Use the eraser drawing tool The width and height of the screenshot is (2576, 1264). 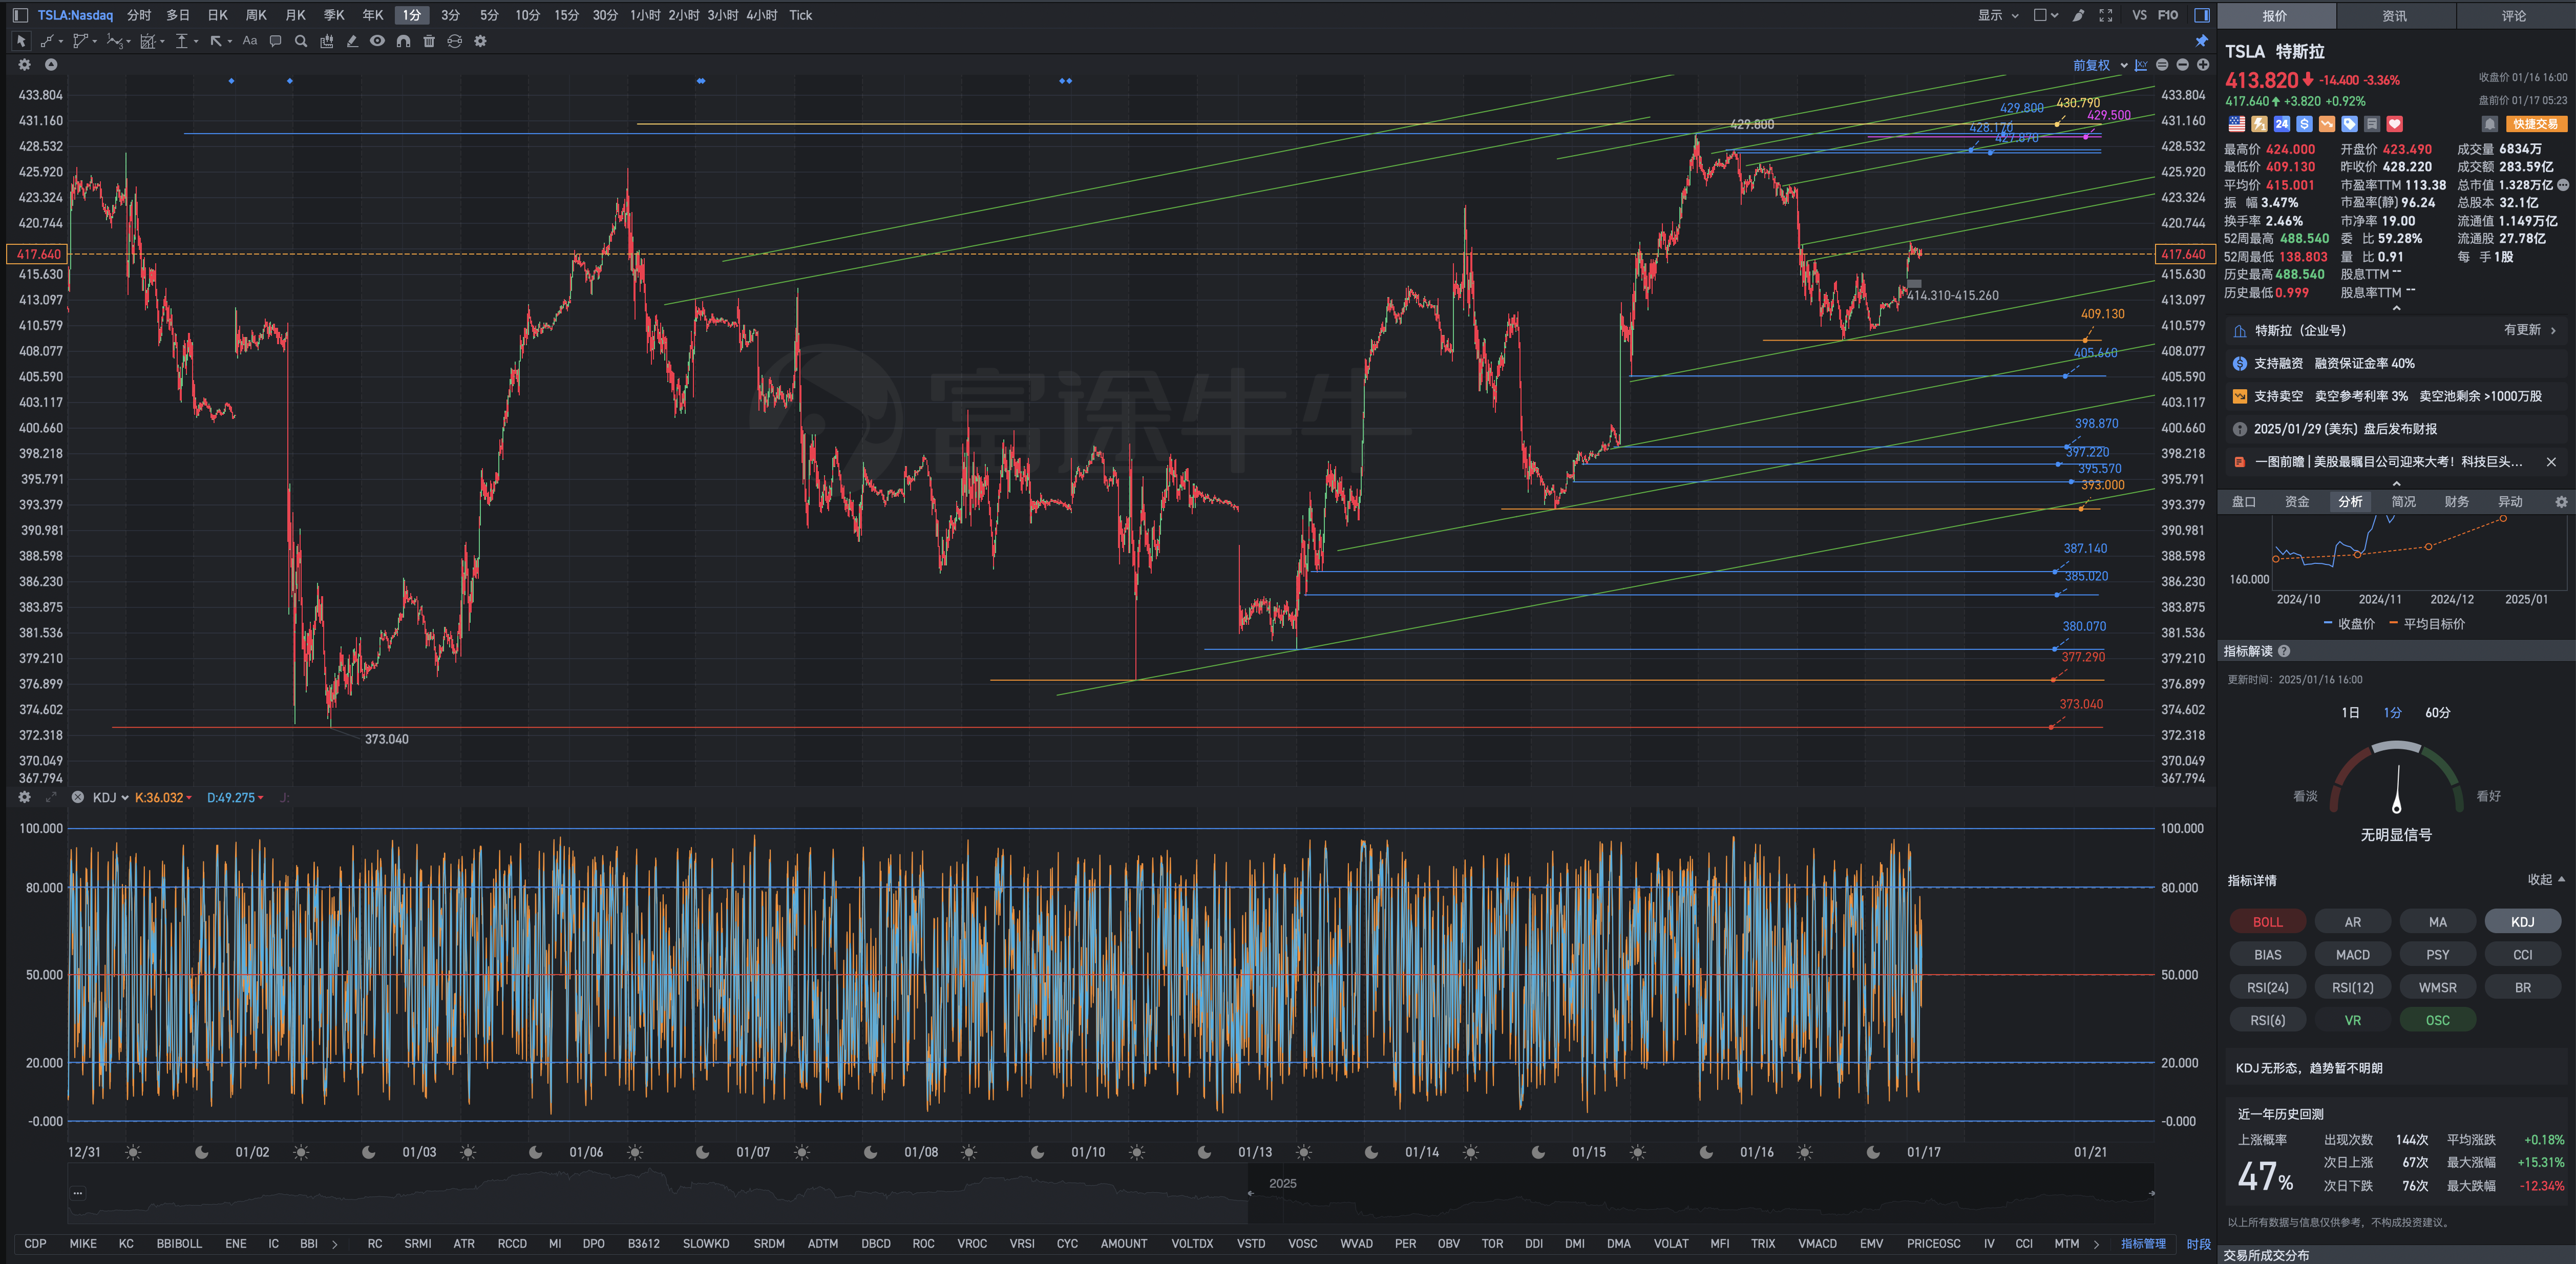(x=352, y=41)
